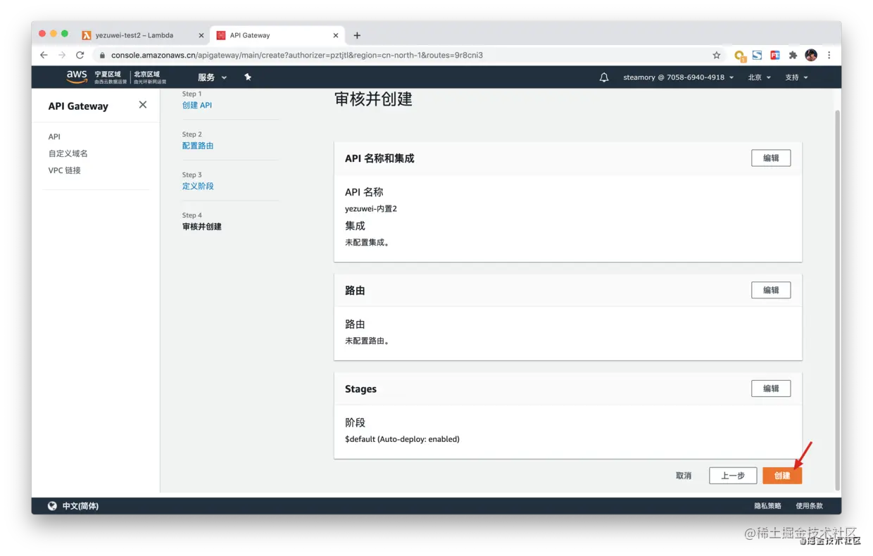Viewport: 873px width, 556px height.
Task: Go to step 配置路由
Action: 198,146
